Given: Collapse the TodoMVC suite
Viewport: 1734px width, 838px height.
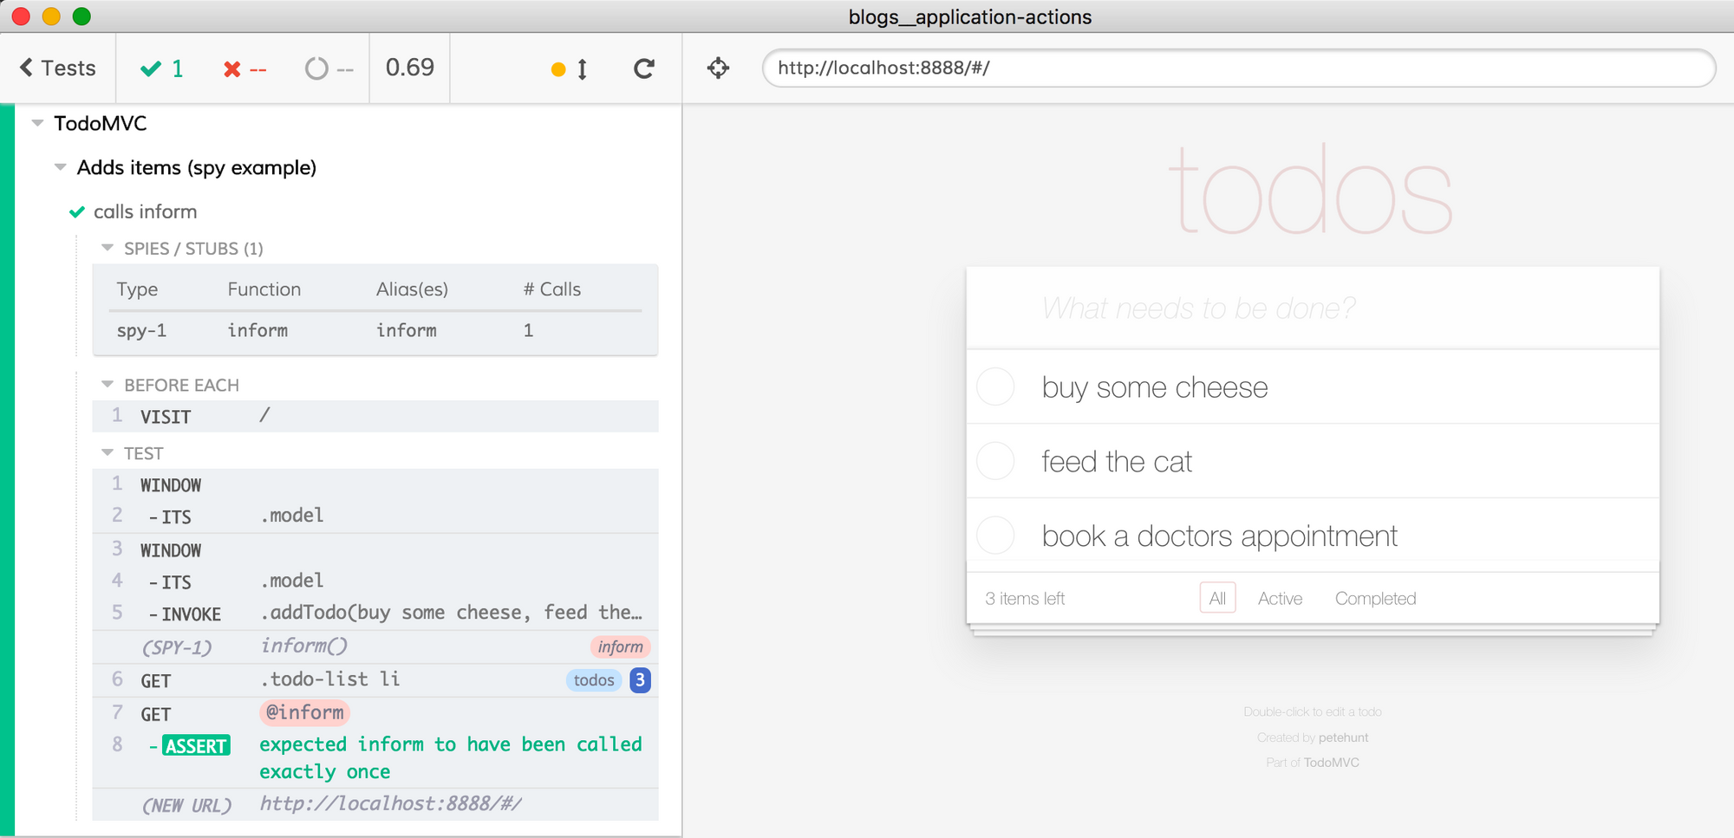Looking at the screenshot, I should (37, 123).
